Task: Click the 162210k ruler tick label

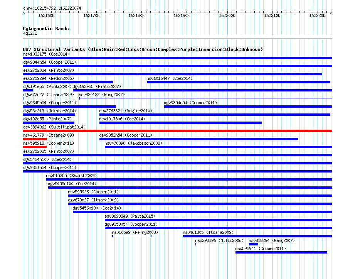Action: [x=272, y=15]
